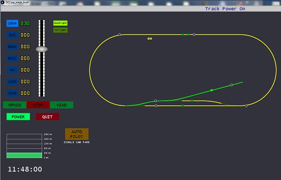Viewport: 281px width, 180px height.
Task: Select cab 1202 button
Action: 12,82
